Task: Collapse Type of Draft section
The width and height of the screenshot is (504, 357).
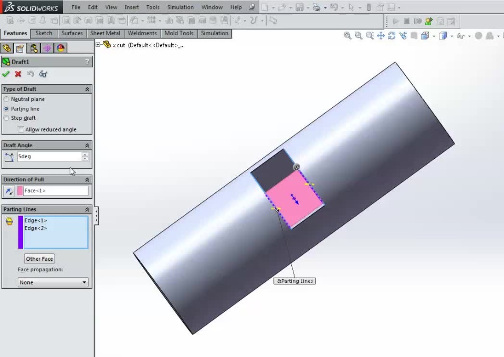Action: [87, 89]
